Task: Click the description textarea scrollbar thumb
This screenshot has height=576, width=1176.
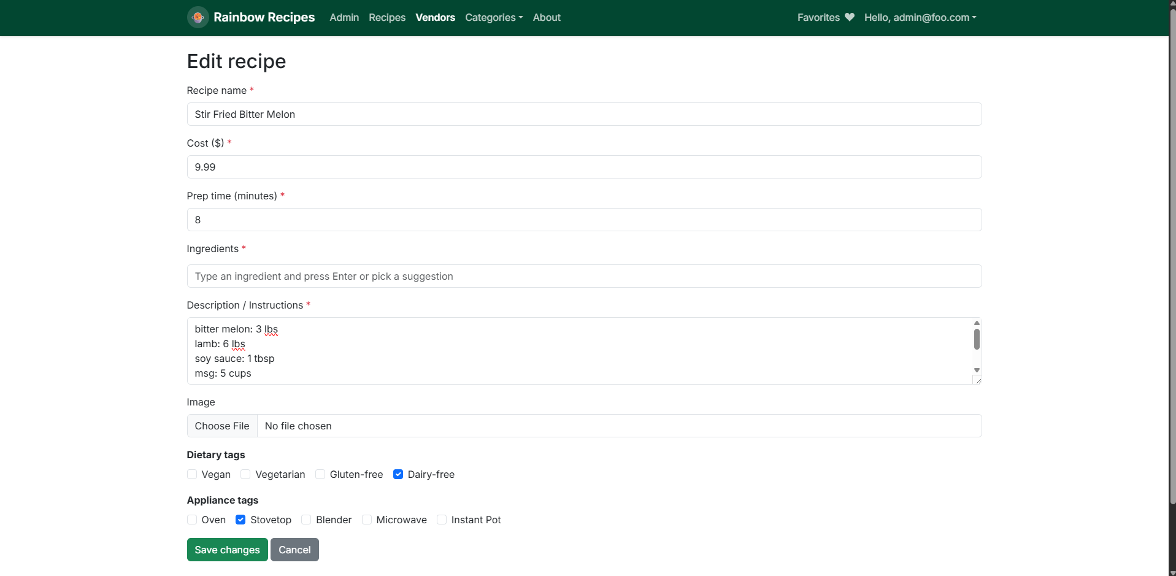Action: [x=977, y=339]
